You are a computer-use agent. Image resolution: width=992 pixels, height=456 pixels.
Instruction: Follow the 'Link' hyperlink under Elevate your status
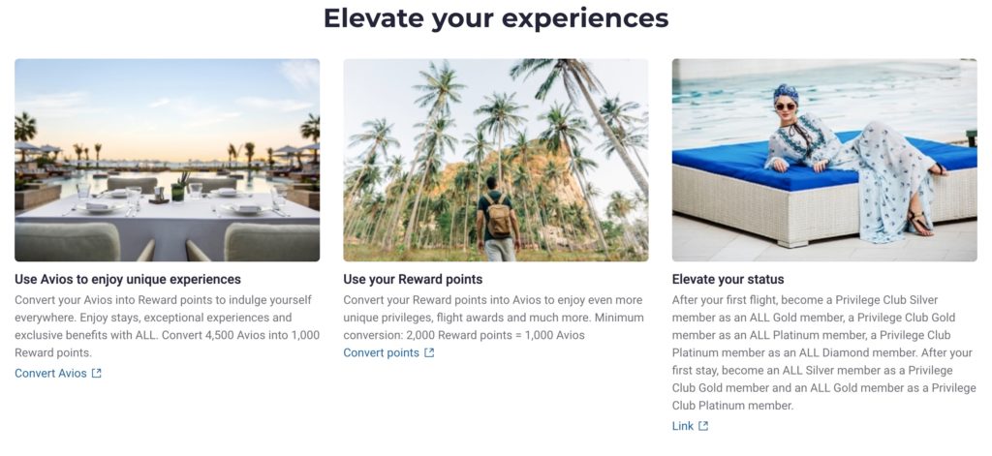pos(683,426)
